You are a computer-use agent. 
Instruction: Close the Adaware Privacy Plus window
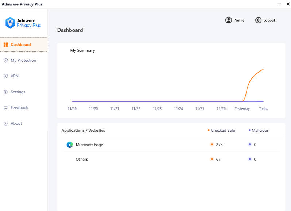click(288, 4)
